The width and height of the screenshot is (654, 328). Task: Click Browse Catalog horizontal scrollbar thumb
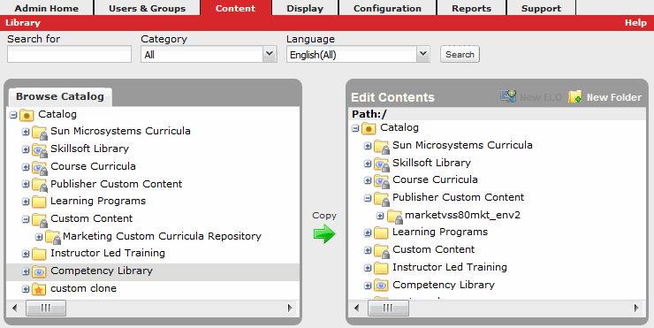(46, 308)
